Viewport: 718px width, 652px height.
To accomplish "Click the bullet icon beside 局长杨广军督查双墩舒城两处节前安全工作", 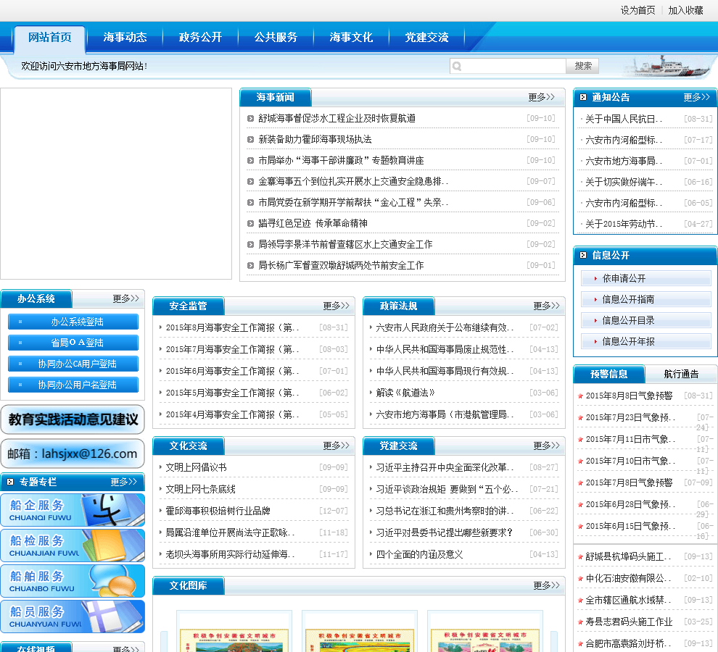I will [250, 265].
